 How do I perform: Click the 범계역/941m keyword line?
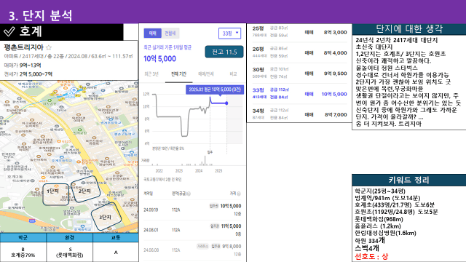[387, 198]
